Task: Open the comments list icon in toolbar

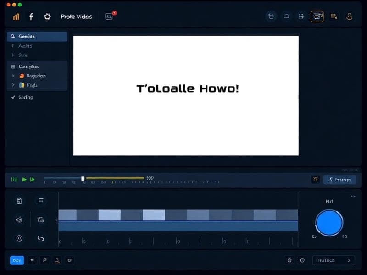Action: (x=333, y=16)
